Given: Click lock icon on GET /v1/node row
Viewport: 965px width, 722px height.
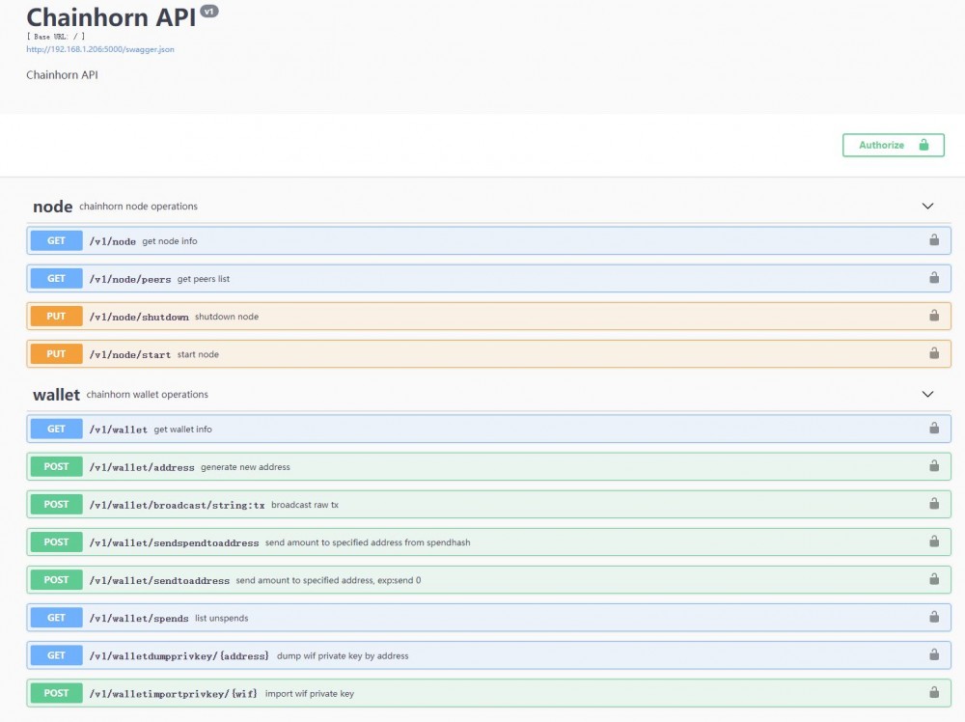Looking at the screenshot, I should click(934, 240).
